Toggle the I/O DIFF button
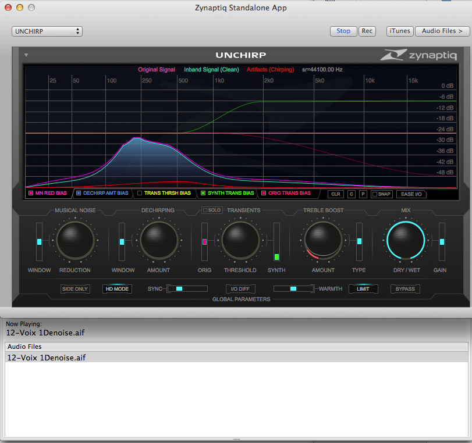This screenshot has height=443, width=472. point(240,289)
